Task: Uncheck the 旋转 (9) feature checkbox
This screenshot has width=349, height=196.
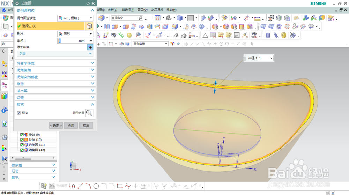Action: coord(22,135)
